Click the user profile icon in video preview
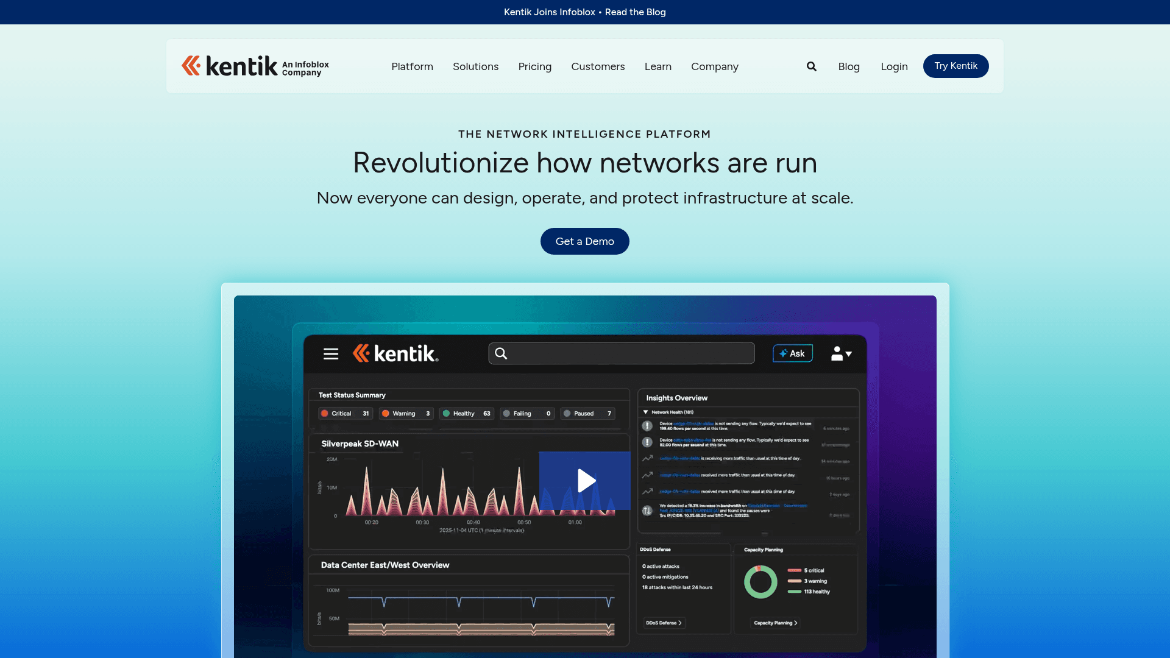The width and height of the screenshot is (1170, 658). click(x=841, y=353)
